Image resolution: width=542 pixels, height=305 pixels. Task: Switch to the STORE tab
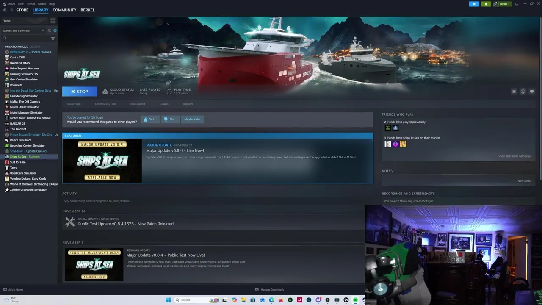point(22,10)
